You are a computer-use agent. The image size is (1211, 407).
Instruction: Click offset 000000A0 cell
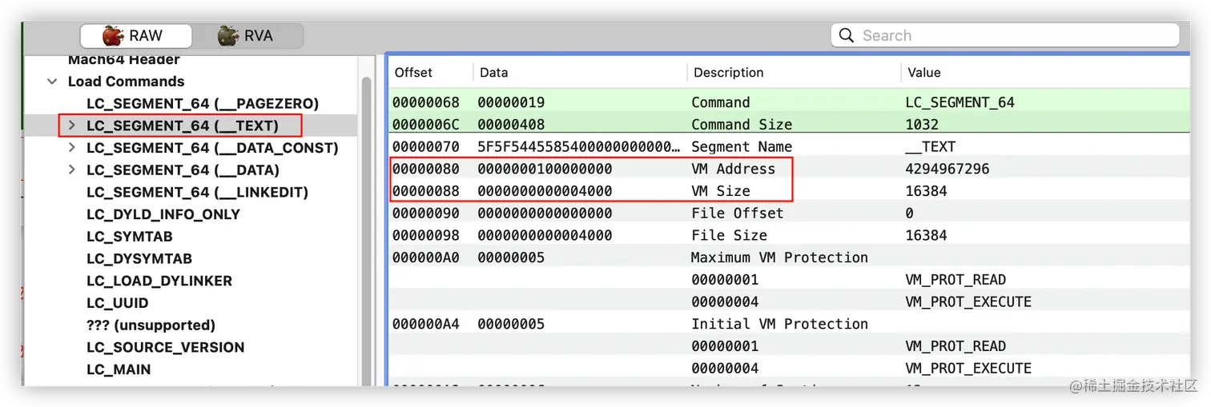[x=425, y=257]
